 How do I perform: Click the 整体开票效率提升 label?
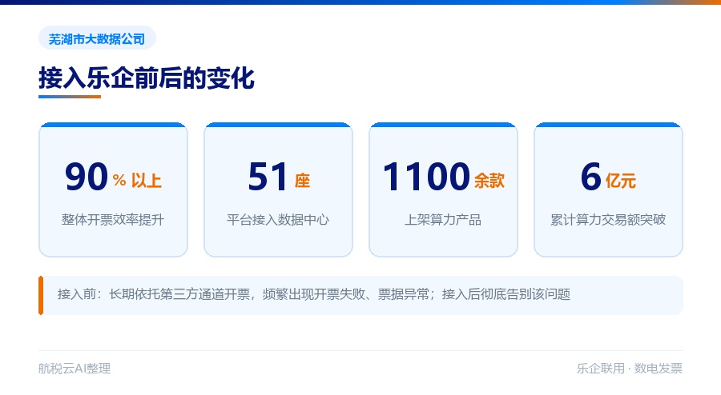113,220
